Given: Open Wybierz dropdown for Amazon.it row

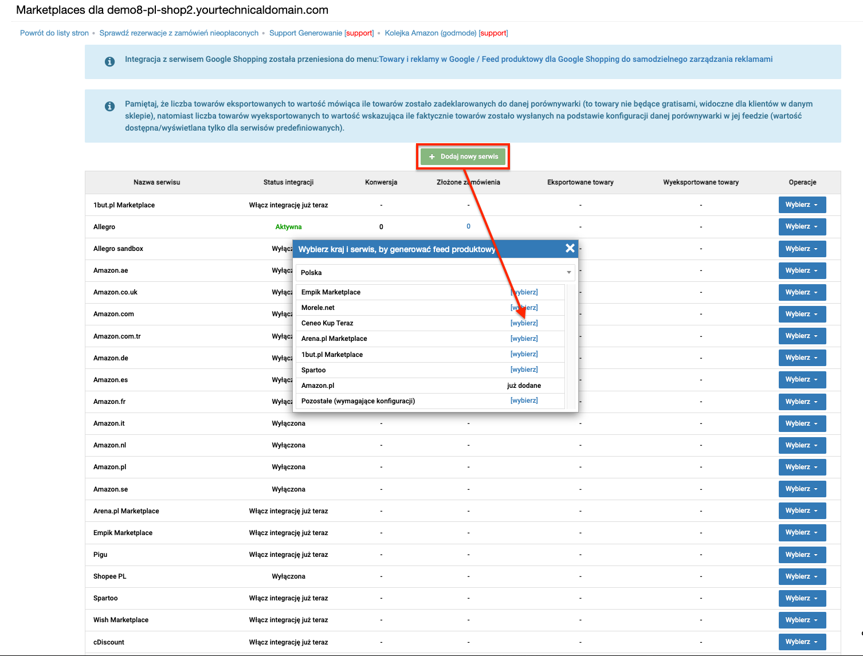Looking at the screenshot, I should click(802, 423).
